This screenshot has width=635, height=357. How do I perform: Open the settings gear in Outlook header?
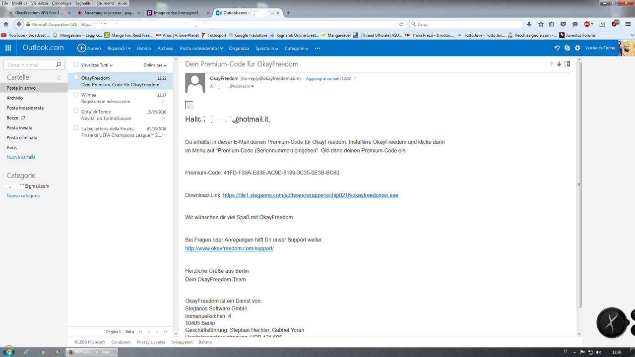pyautogui.click(x=577, y=48)
